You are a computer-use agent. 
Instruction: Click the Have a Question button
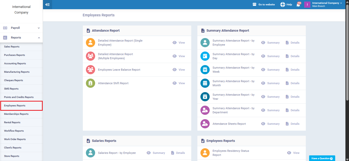322,158
